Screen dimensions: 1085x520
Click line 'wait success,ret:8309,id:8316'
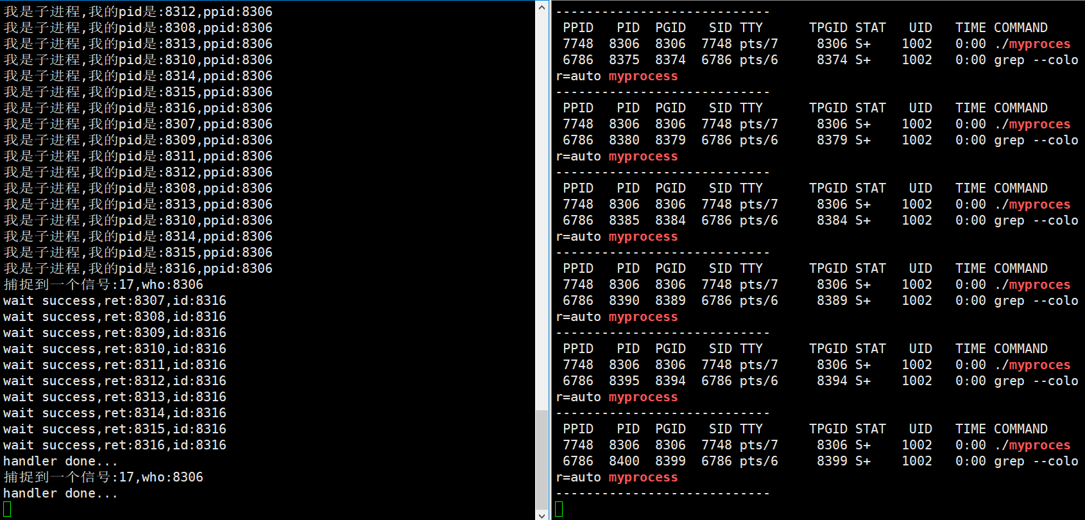tap(115, 333)
